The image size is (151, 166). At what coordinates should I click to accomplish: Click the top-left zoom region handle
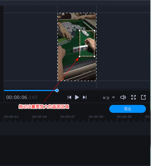coord(80,31)
